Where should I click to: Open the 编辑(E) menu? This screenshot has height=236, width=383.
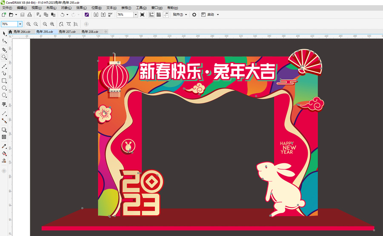(22, 8)
